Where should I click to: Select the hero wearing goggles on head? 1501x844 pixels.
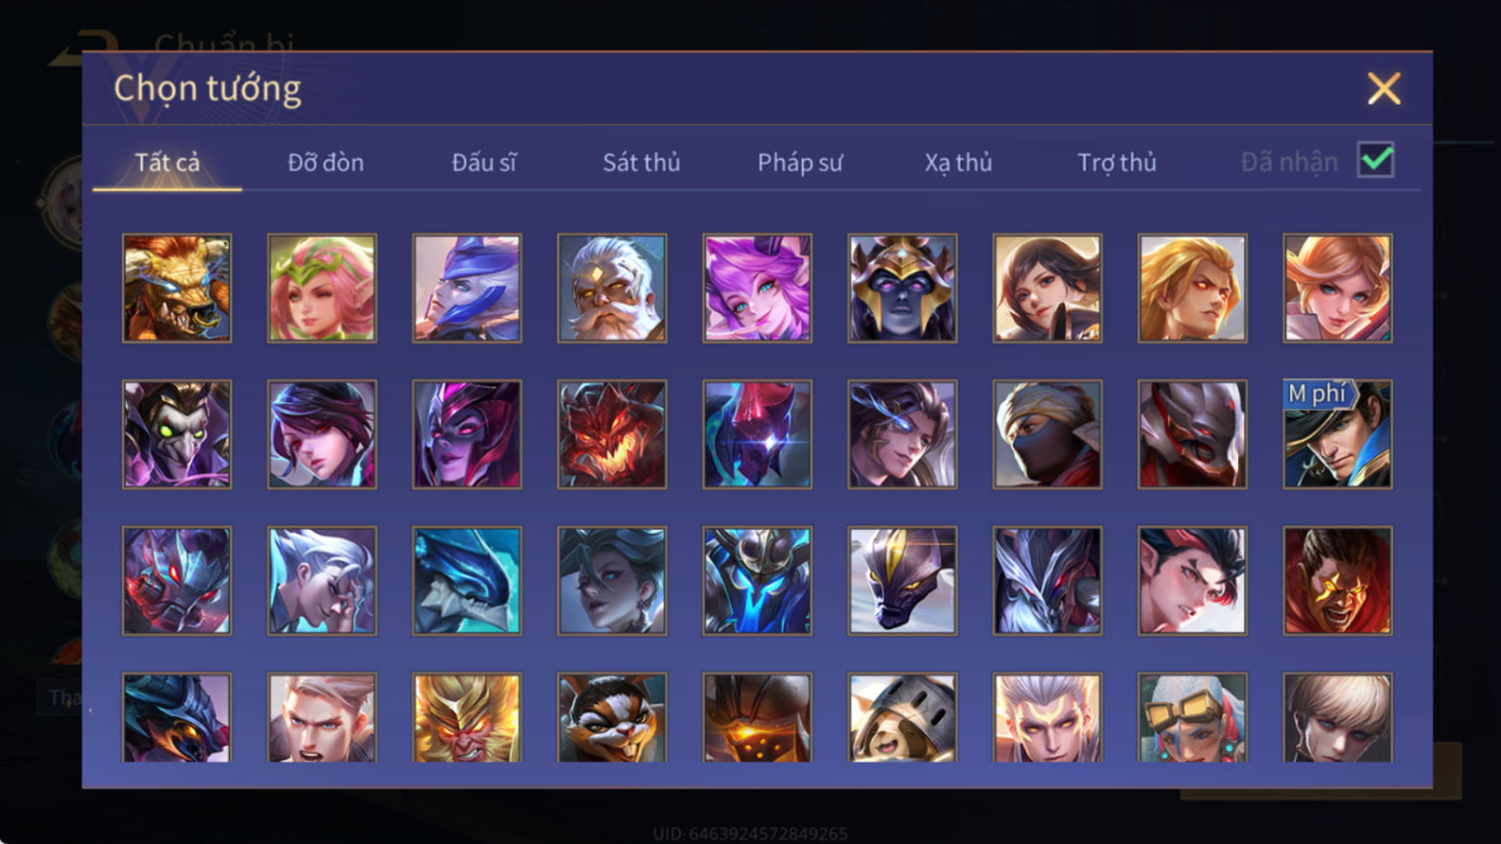click(1193, 717)
